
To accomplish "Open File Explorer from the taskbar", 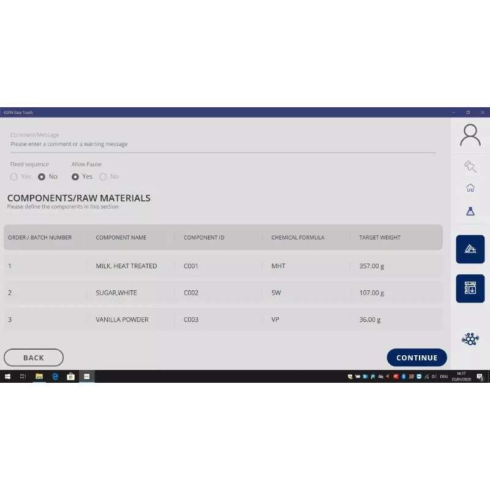I will pyautogui.click(x=39, y=377).
